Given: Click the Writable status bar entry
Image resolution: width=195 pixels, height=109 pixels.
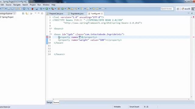Looking at the screenshot, I should [x=117, y=107].
